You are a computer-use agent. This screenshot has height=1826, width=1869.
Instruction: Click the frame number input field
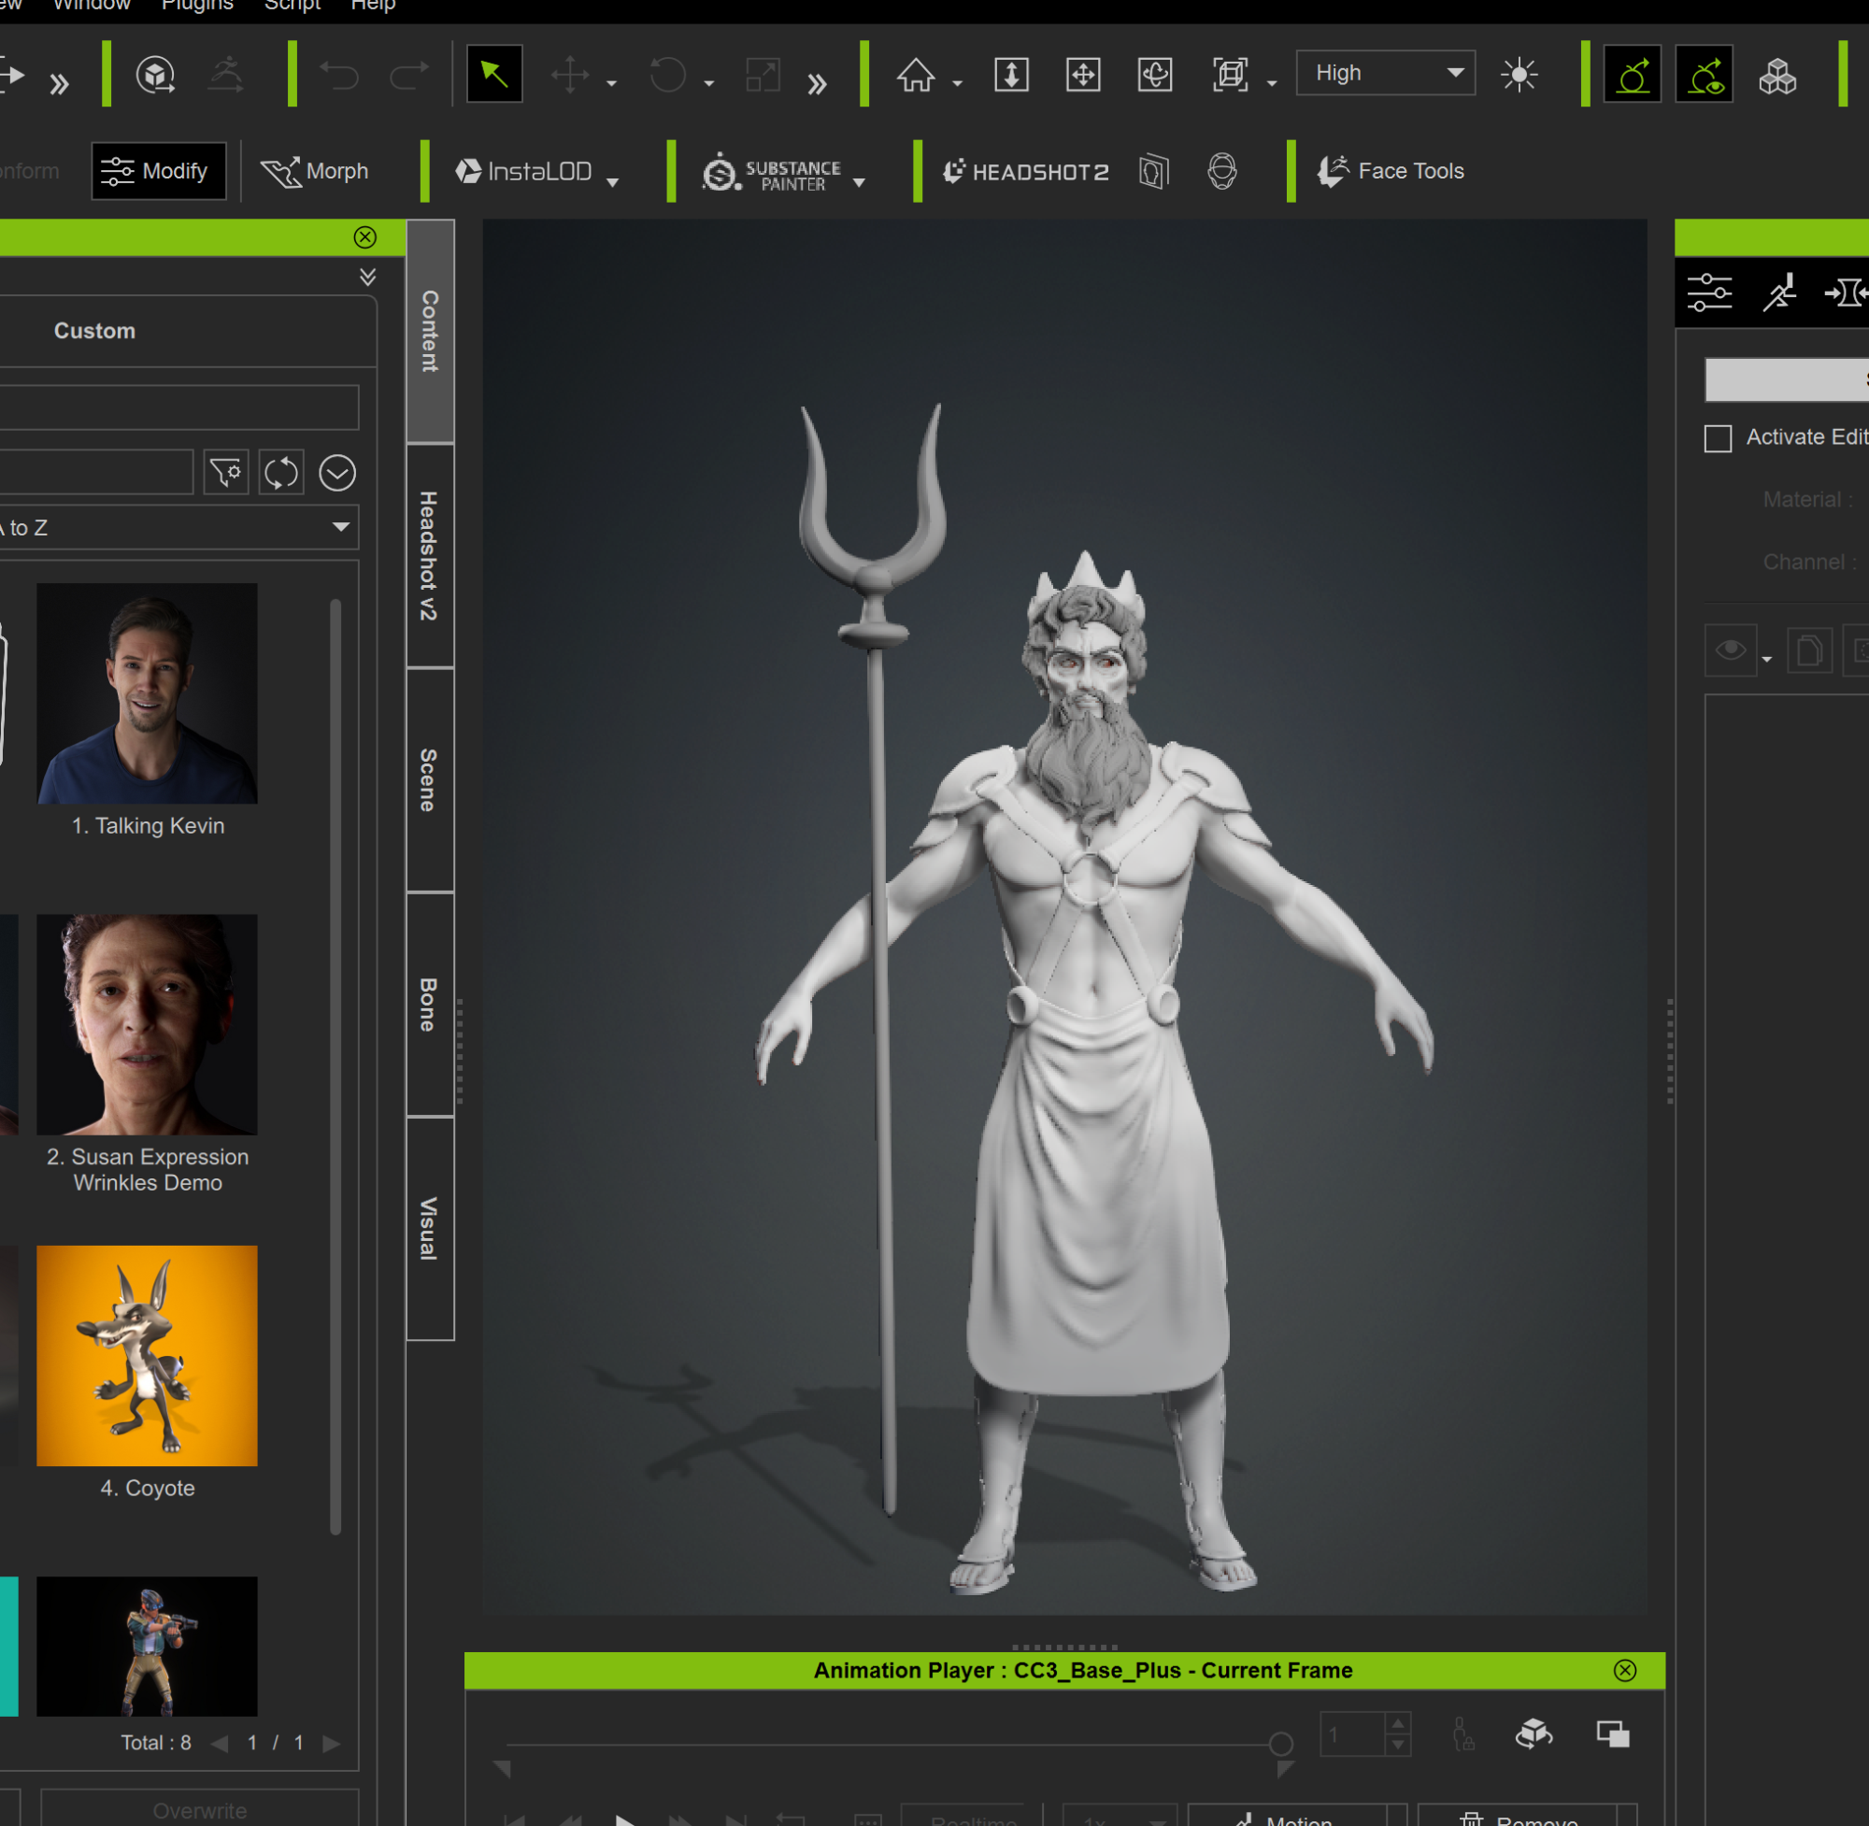pos(1351,1733)
